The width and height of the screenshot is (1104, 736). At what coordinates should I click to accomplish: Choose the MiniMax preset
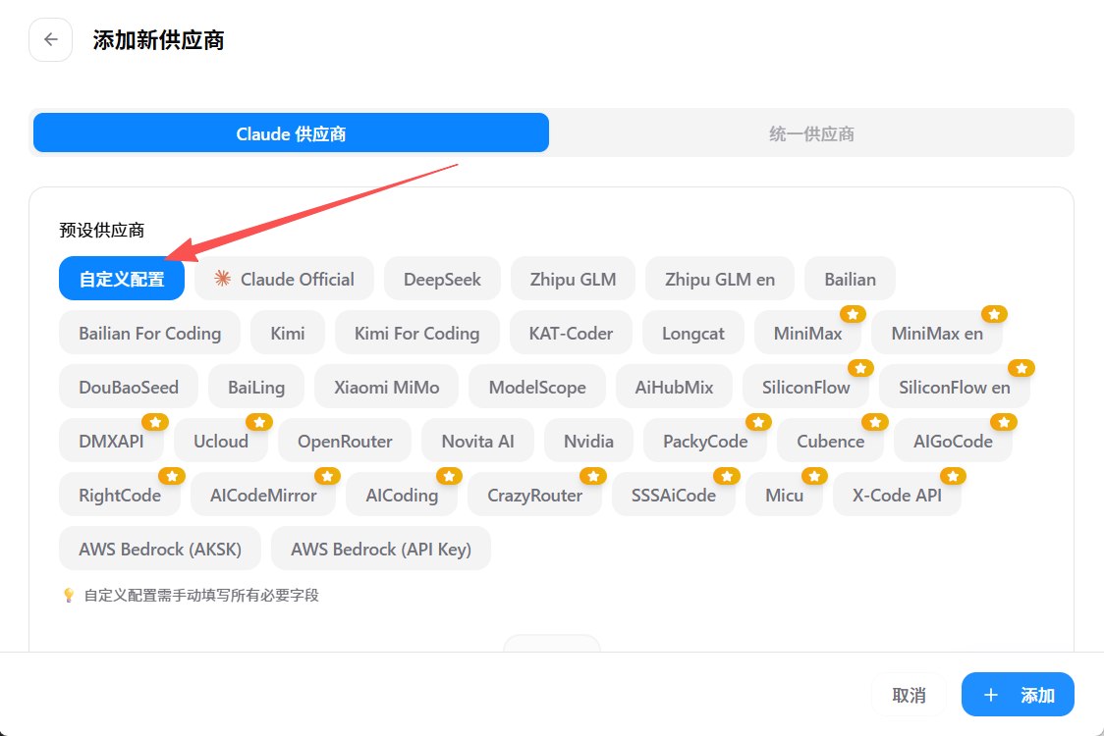807,333
